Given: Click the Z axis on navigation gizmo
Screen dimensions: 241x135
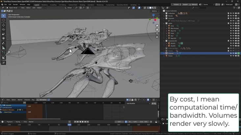Looking at the screenshot, I should (x=153, y=15).
